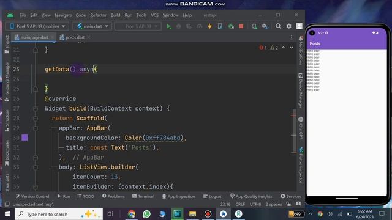Go to next highlighted error arrow
The image size is (392, 220).
click(x=292, y=48)
